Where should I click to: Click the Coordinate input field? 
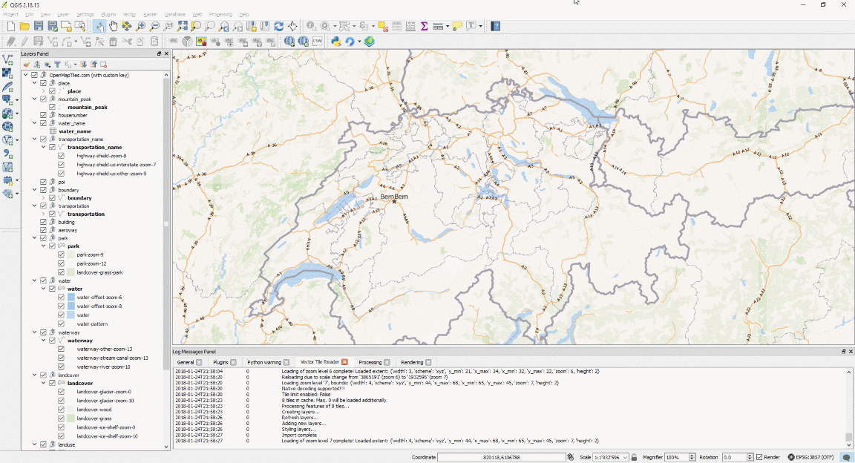click(x=501, y=457)
